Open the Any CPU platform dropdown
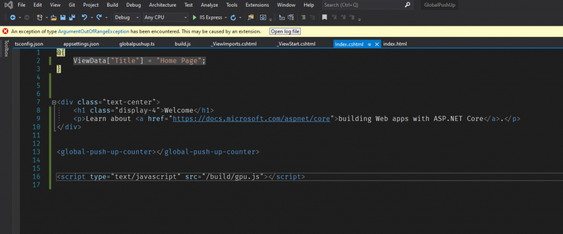Viewport: 563px width, 234px height. [x=165, y=17]
